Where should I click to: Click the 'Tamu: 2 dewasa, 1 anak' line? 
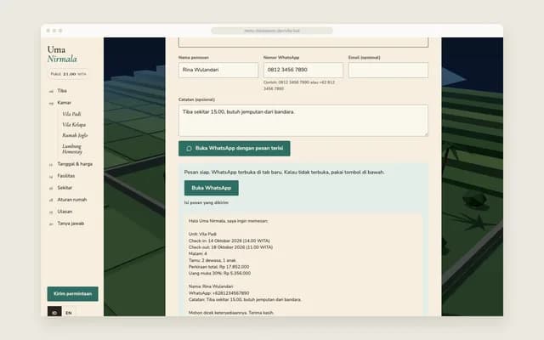click(x=212, y=261)
